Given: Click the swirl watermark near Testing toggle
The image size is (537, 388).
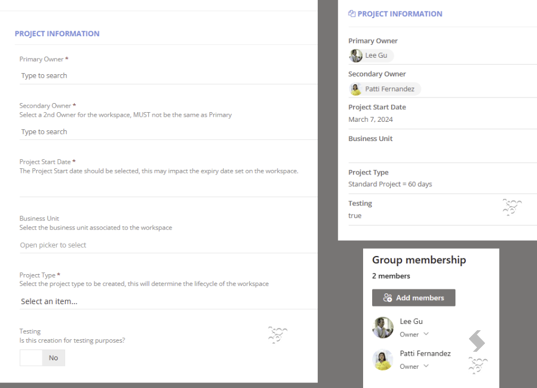Looking at the screenshot, I should 278,335.
